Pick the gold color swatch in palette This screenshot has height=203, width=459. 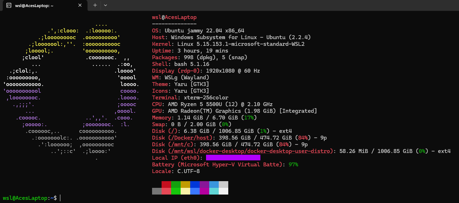tap(185, 184)
